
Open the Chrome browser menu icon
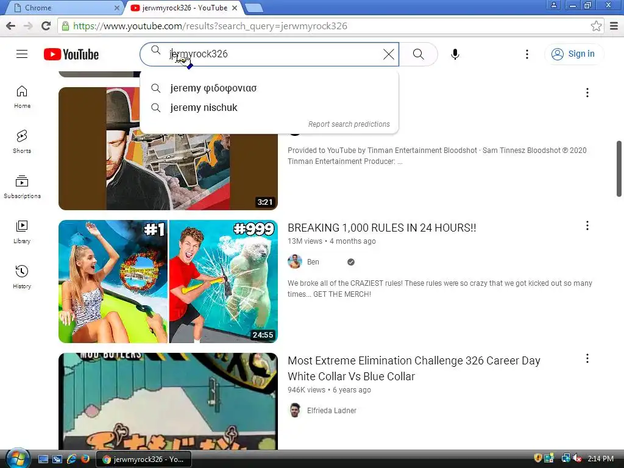pos(614,26)
